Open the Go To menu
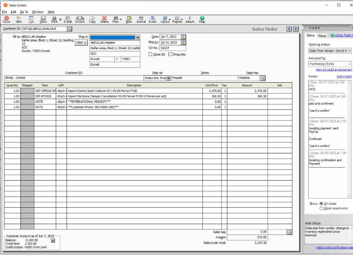353x255 pixels. coord(24,12)
